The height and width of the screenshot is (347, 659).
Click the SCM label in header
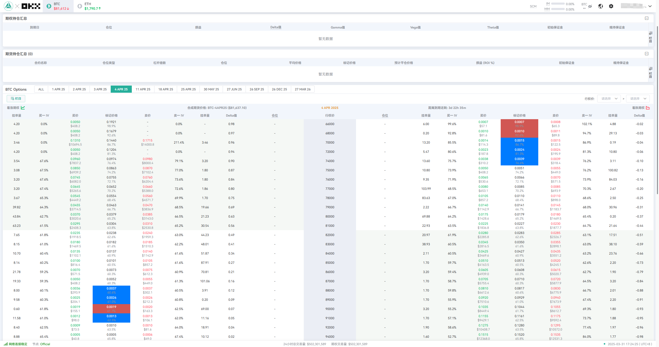click(533, 6)
